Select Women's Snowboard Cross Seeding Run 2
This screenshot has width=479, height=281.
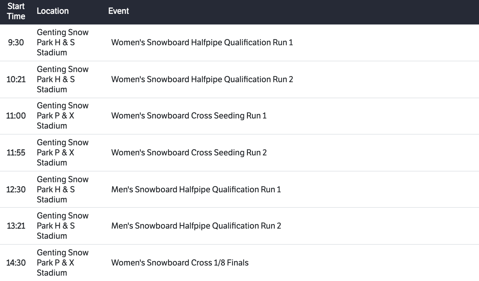(189, 153)
